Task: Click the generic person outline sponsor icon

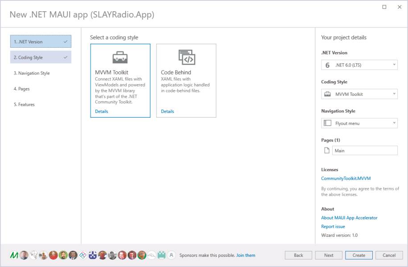Action: (x=171, y=255)
